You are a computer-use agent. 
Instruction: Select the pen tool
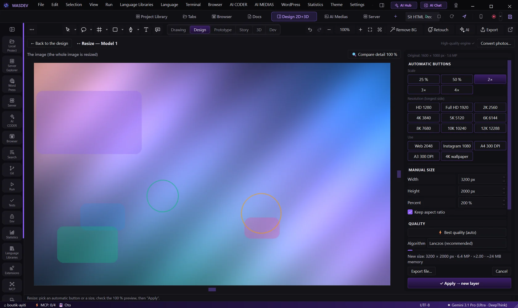(131, 30)
